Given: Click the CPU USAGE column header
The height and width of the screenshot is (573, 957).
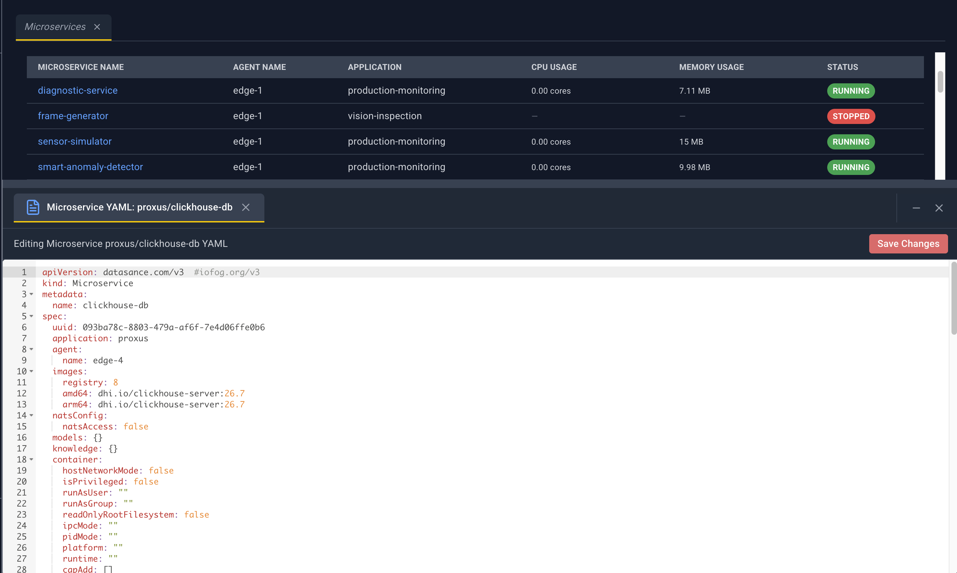Looking at the screenshot, I should tap(554, 67).
